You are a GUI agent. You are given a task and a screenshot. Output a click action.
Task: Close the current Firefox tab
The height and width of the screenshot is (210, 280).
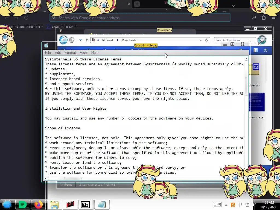[129, 4]
